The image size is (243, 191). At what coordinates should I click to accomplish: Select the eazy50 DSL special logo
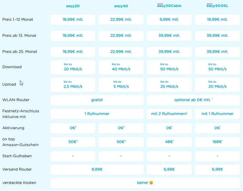pos(217,6)
